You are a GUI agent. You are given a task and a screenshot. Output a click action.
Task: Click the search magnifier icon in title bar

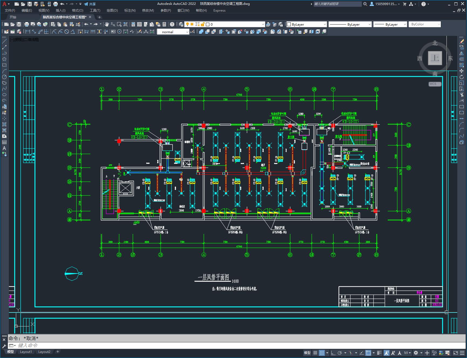365,4
